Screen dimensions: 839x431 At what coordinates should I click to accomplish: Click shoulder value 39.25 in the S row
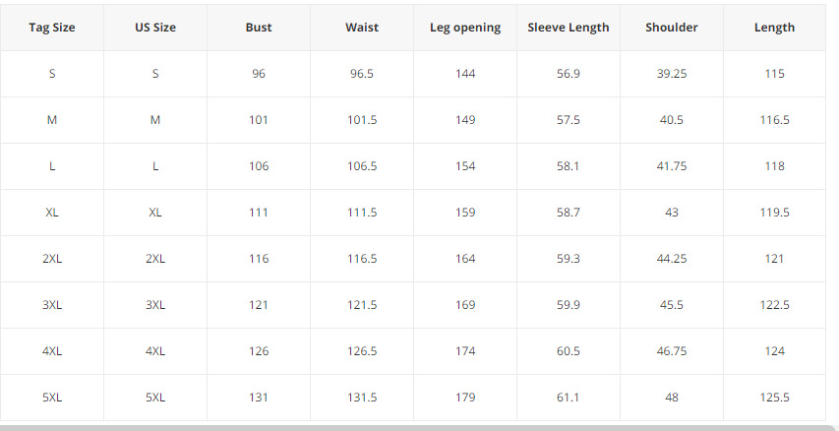pos(672,74)
